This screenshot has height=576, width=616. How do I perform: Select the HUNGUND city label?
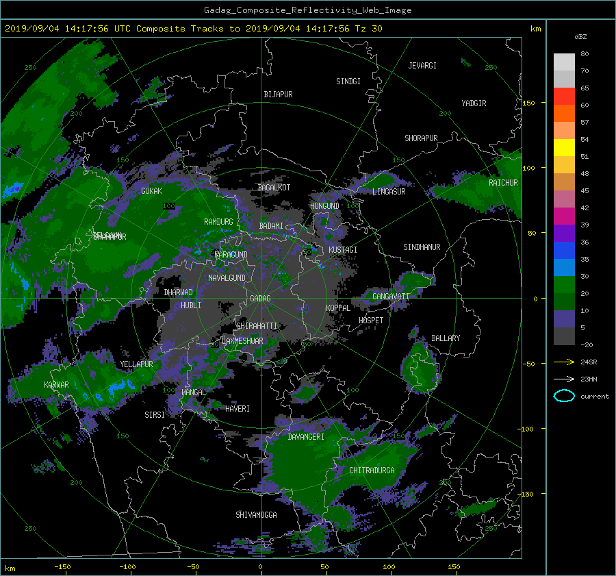[x=324, y=206]
